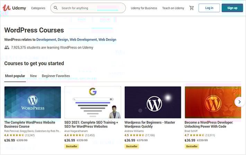Click the students group icon
The image size is (246, 155).
tap(7, 48)
